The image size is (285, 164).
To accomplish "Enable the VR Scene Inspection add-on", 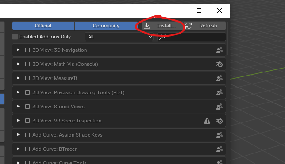I will pos(27,121).
